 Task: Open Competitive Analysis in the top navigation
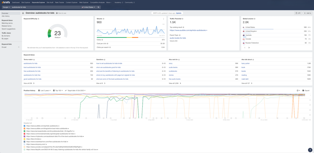coord(97,2)
